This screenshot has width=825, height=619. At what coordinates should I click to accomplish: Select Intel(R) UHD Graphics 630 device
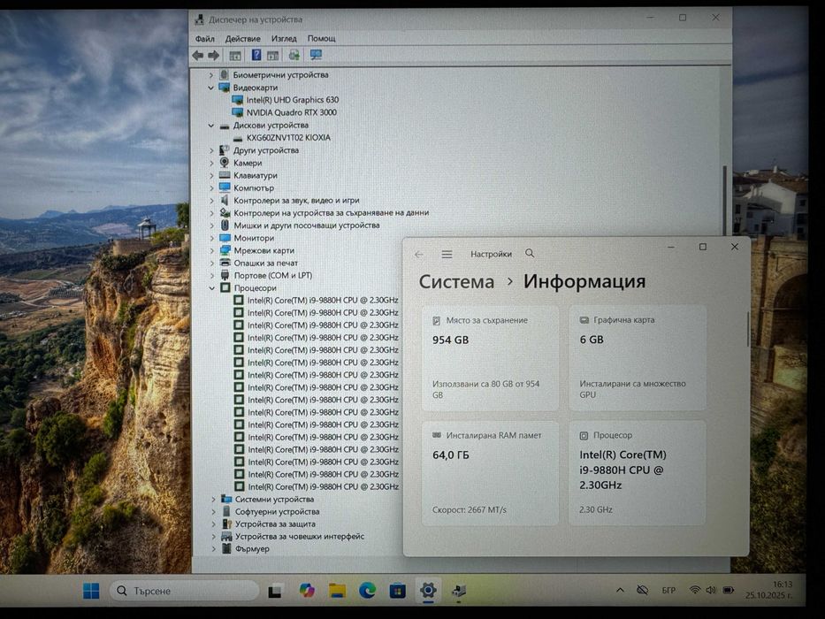point(293,100)
